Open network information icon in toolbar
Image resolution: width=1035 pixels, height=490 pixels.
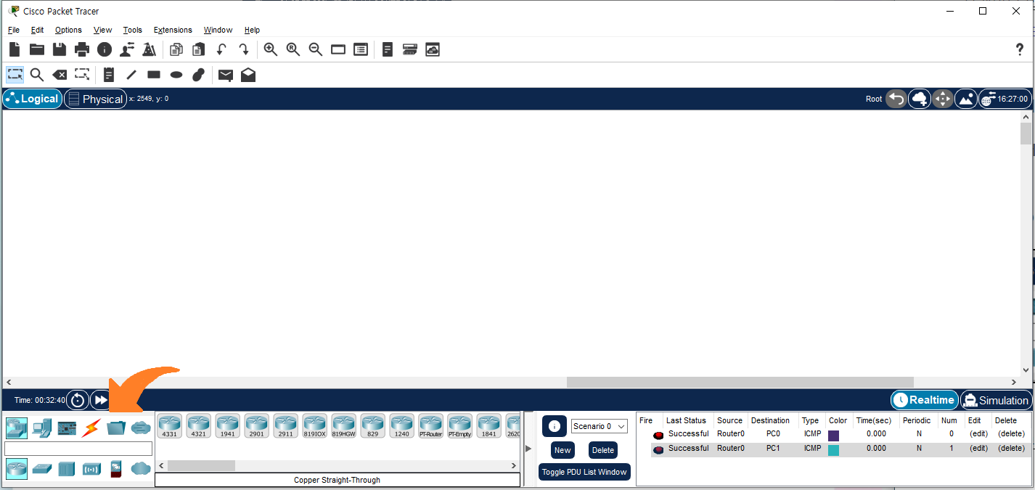[105, 49]
